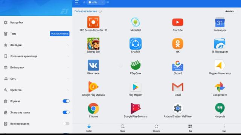Open the ES Проводник app icon
This screenshot has width=241, height=135.
[x=220, y=43]
